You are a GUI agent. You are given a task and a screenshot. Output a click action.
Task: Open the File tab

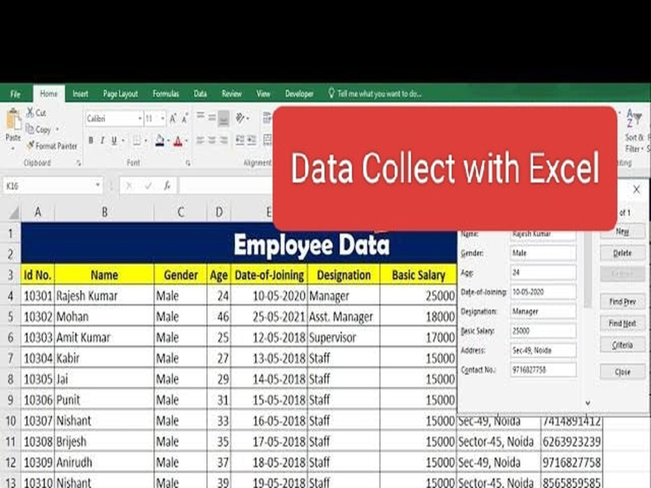16,94
